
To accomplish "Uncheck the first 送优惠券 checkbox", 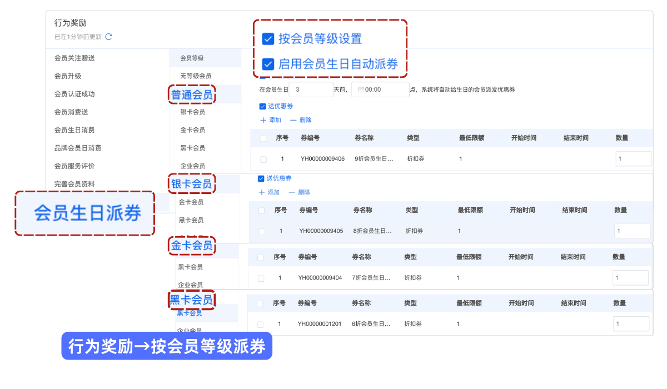I will coord(263,106).
